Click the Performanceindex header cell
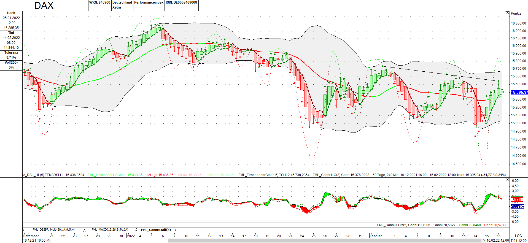The image size is (528, 243). click(x=149, y=2)
